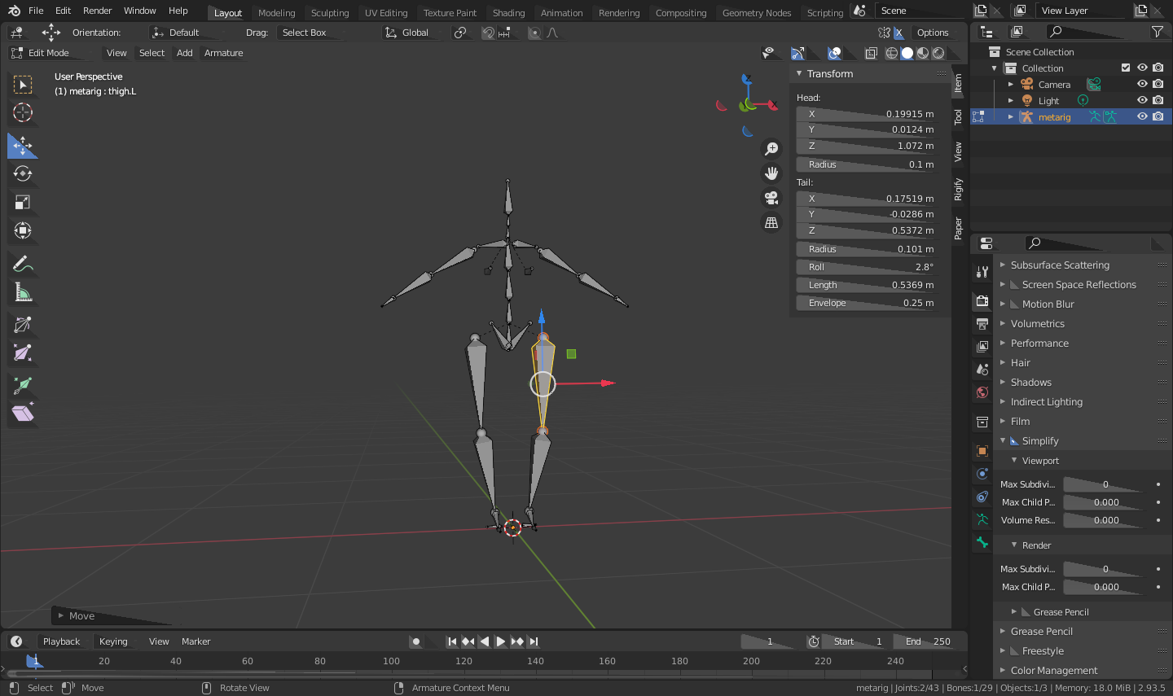1173x696 pixels.
Task: Open Bone properties tab icon
Action: coord(982,542)
